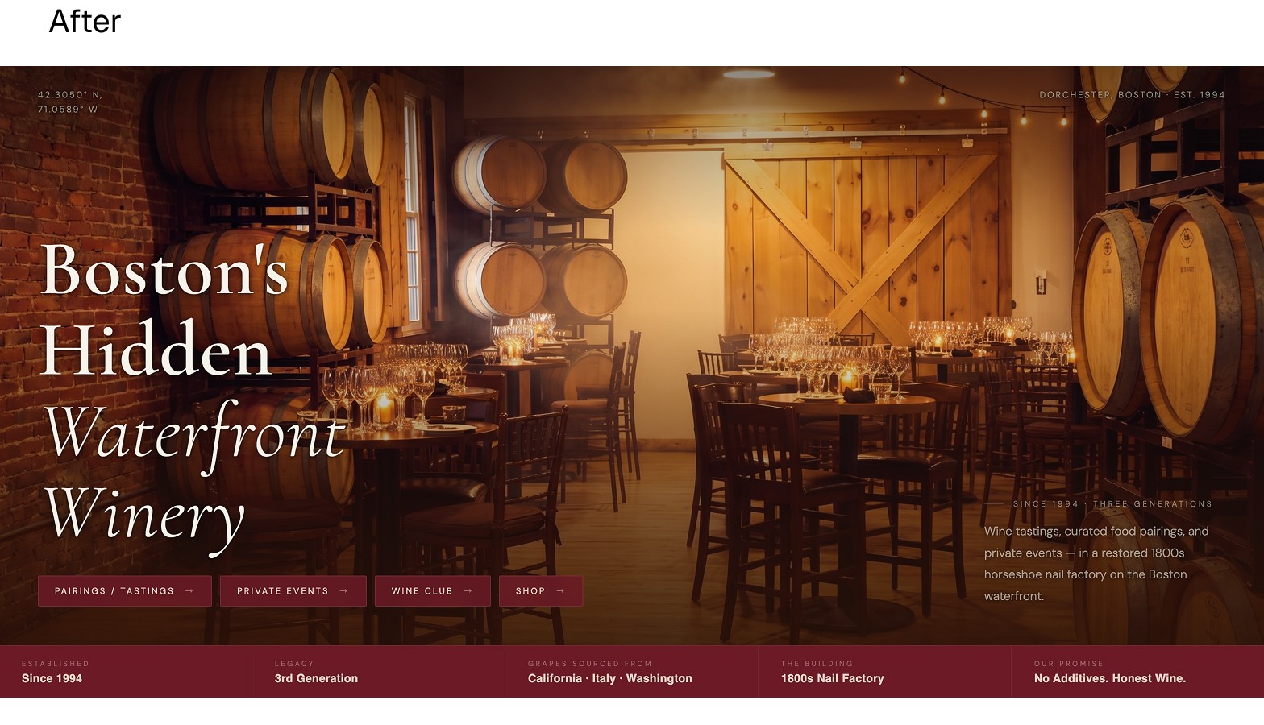Image resolution: width=1264 pixels, height=725 pixels.
Task: Click the wine tastings description paragraph
Action: pyautogui.click(x=1096, y=564)
